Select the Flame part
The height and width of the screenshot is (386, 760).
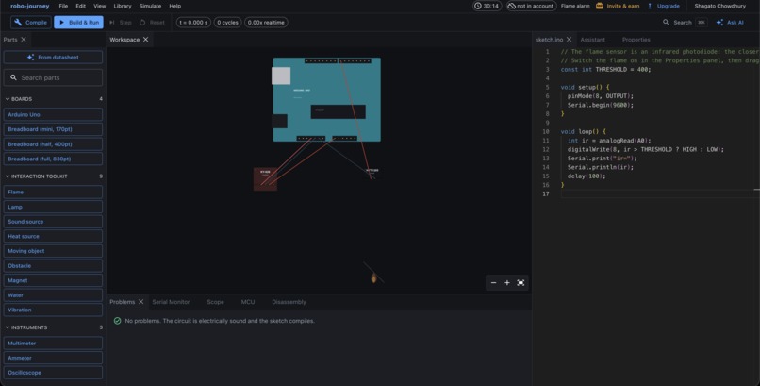click(x=53, y=192)
